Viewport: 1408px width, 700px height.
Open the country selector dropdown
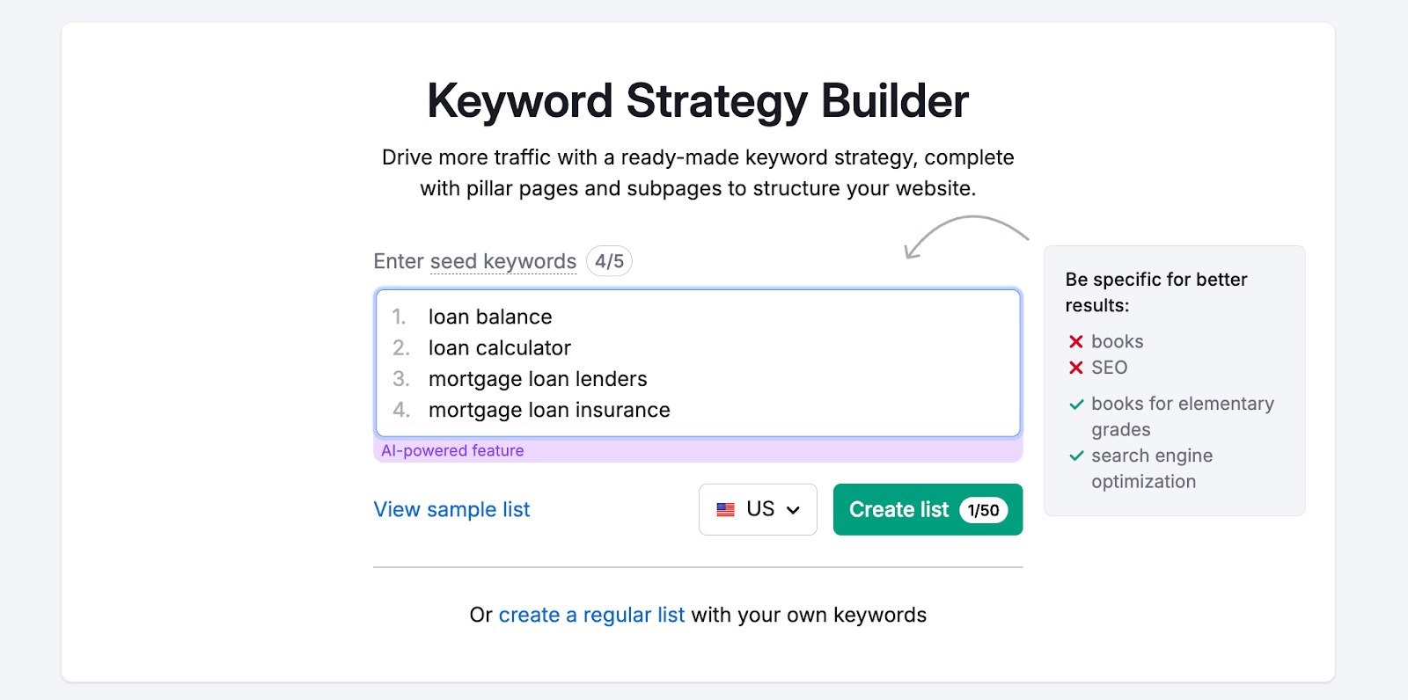758,509
